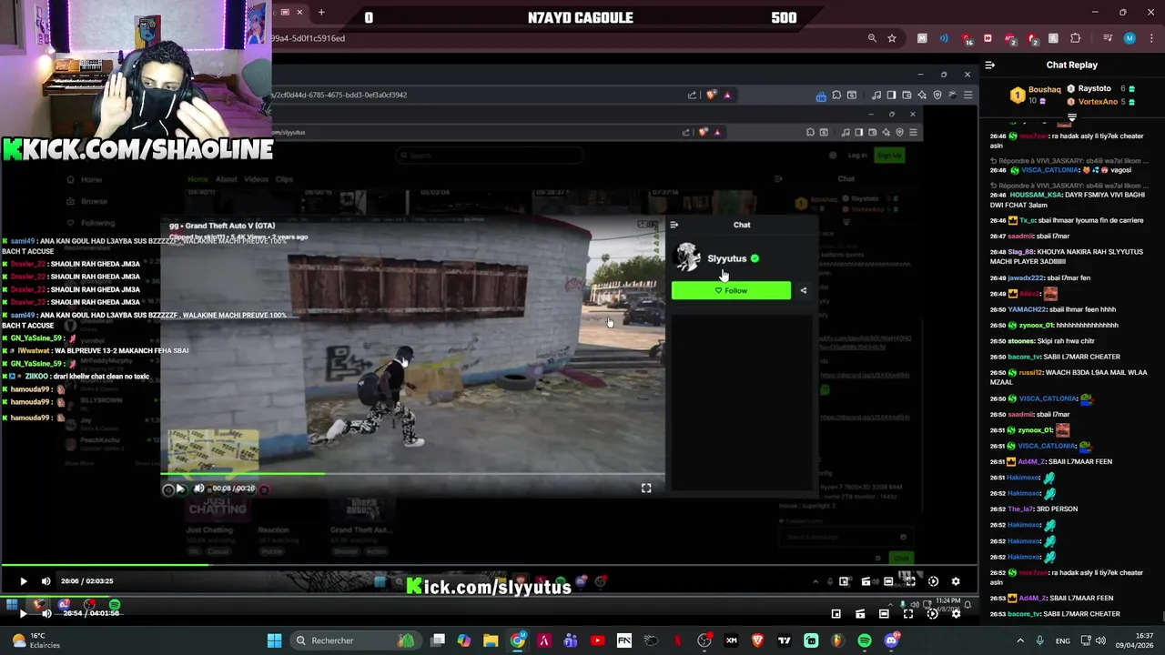The image size is (1165, 655).
Task: Play the main video at 28:06
Action: [23, 581]
